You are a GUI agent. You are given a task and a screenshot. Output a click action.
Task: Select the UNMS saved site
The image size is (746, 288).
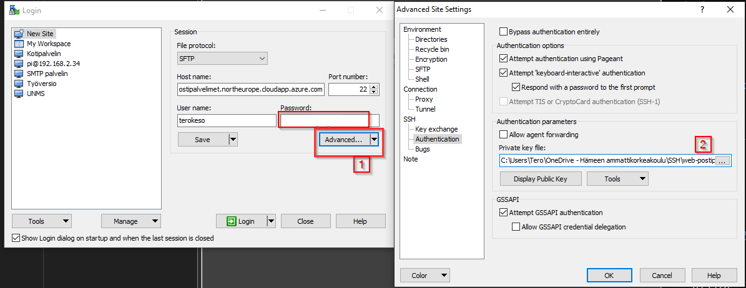[x=36, y=94]
